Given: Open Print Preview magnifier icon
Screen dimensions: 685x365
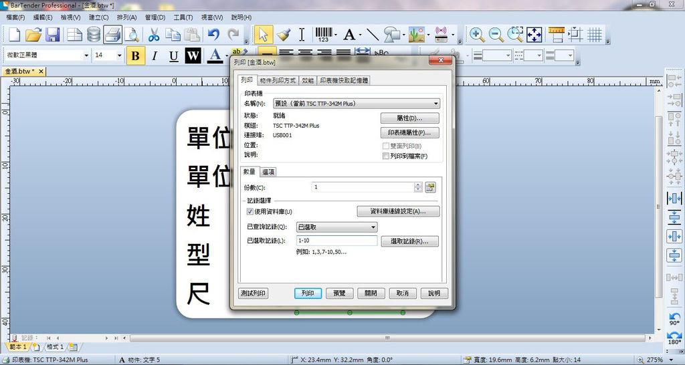Looking at the screenshot, I should point(132,35).
